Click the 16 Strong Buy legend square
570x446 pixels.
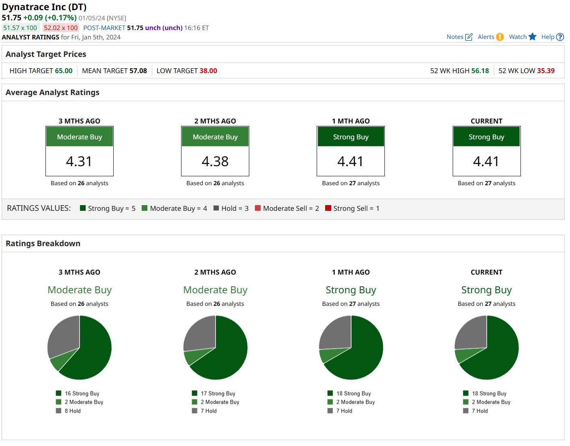coord(58,393)
